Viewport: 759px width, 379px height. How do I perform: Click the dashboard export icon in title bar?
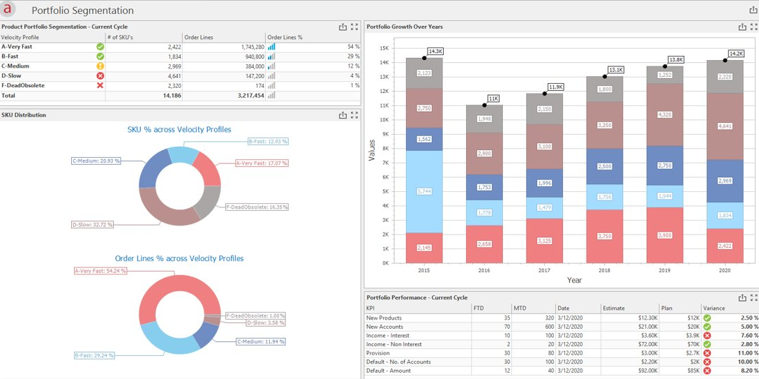pyautogui.click(x=752, y=10)
